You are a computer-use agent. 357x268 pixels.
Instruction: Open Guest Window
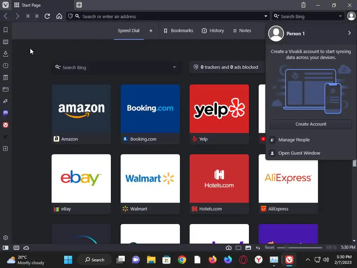coord(311,153)
